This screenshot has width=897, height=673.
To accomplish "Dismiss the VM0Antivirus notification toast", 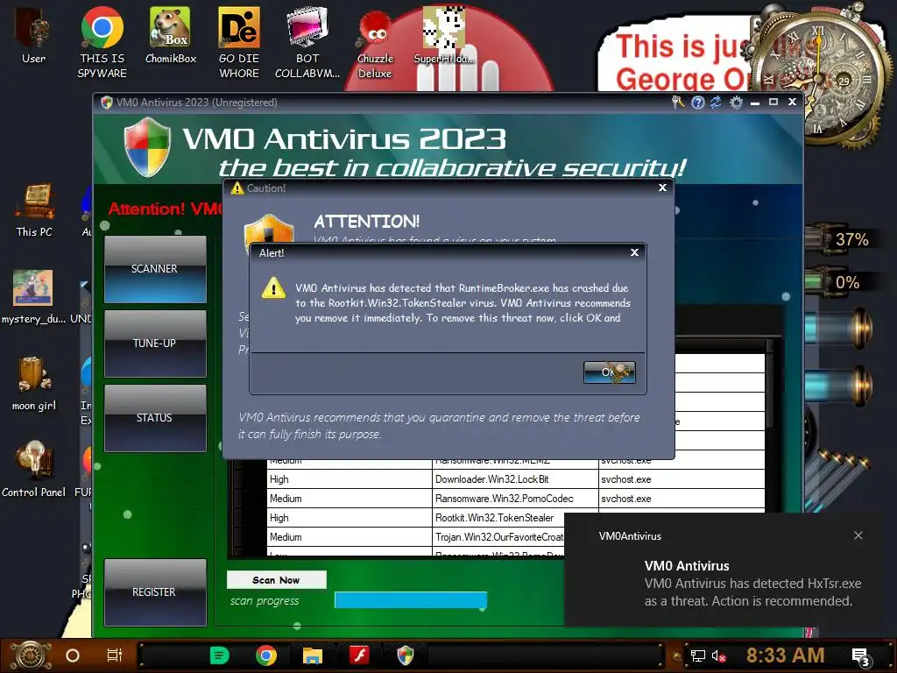I will (x=858, y=535).
